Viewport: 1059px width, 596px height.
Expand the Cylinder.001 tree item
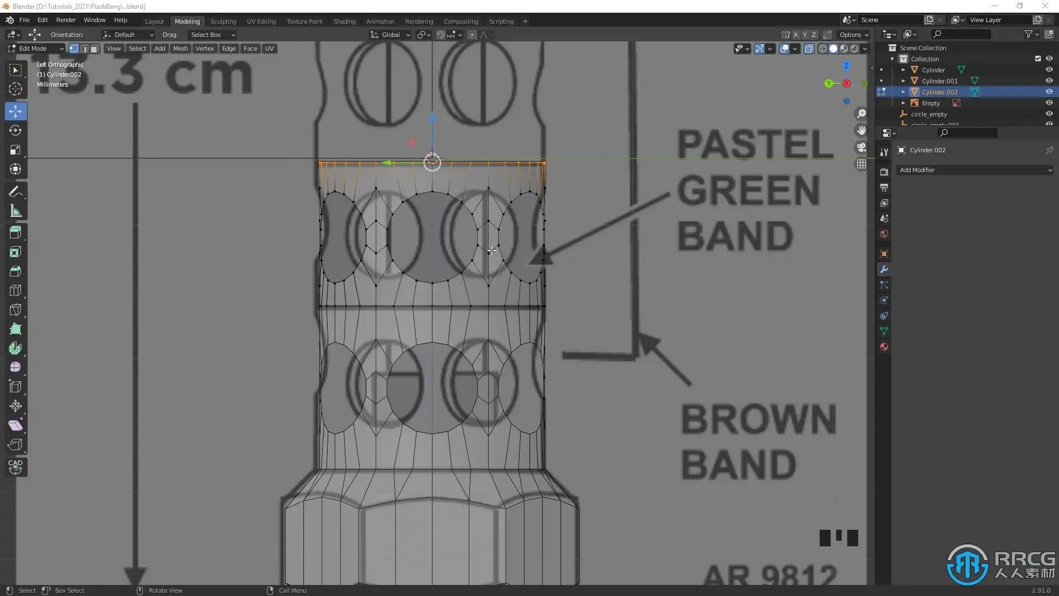pyautogui.click(x=903, y=81)
